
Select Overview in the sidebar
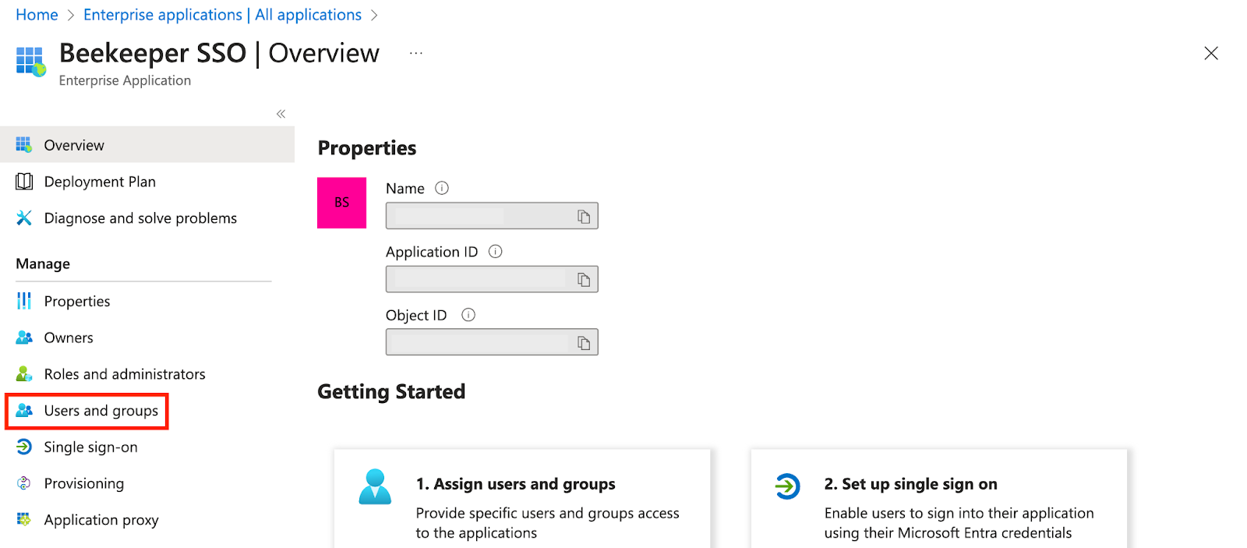point(147,145)
